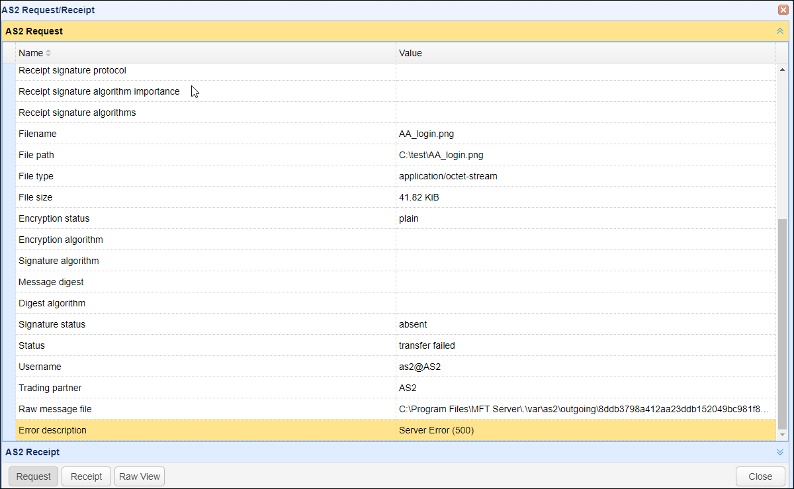Click the transfer failed status value
Viewport: 794px width, 489px height.
click(x=427, y=345)
